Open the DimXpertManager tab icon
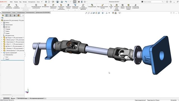 15,15
